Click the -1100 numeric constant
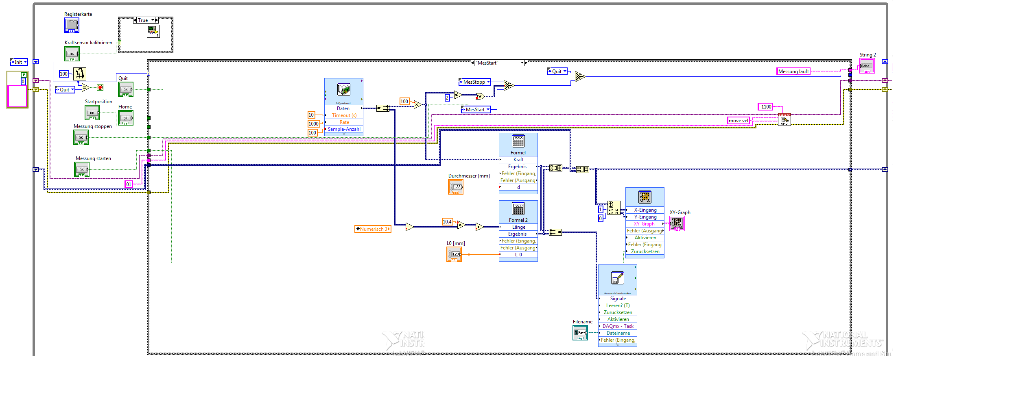 [x=765, y=107]
